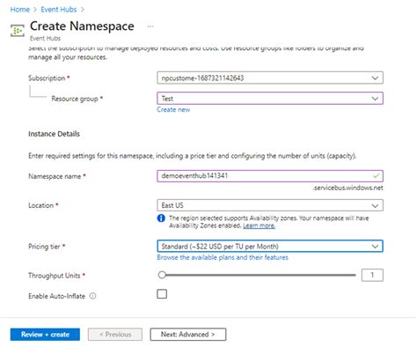Open the Location dropdown showing East US
The image size is (417, 347).
coord(270,205)
